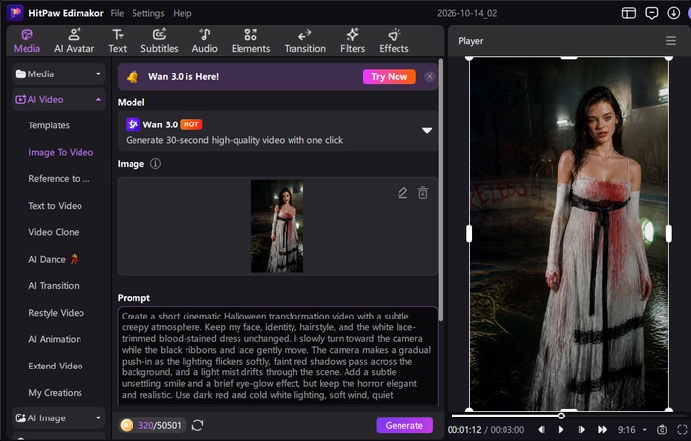Open AI Animation sidebar item

coord(55,339)
